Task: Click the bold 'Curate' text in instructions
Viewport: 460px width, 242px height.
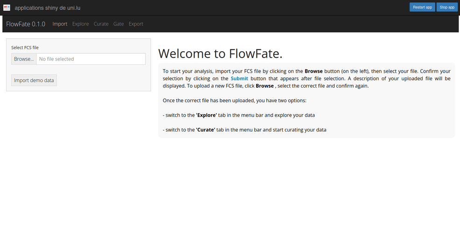Action: pyautogui.click(x=205, y=130)
